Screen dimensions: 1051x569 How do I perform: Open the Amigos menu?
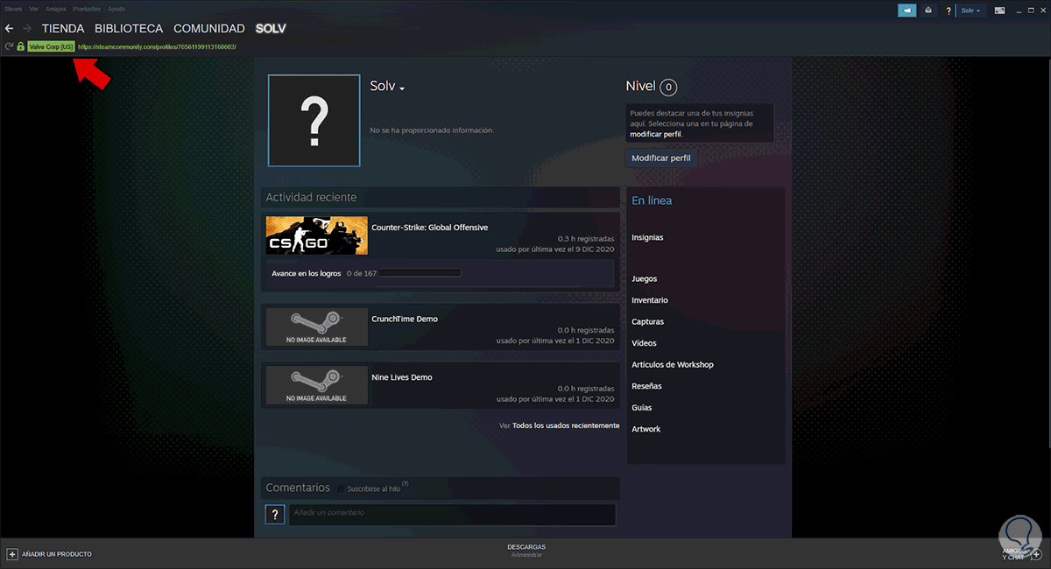coord(55,9)
